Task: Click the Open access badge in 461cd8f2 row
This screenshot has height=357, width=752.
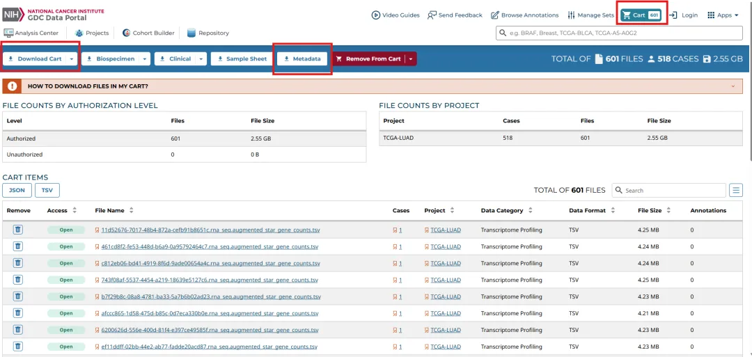Action: tap(66, 247)
